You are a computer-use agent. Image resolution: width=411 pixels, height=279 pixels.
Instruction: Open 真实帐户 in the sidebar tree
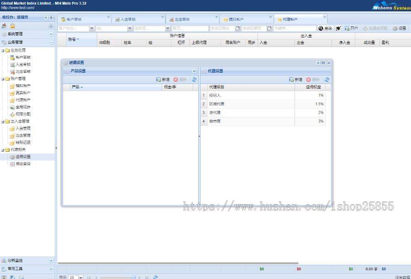point(23,93)
